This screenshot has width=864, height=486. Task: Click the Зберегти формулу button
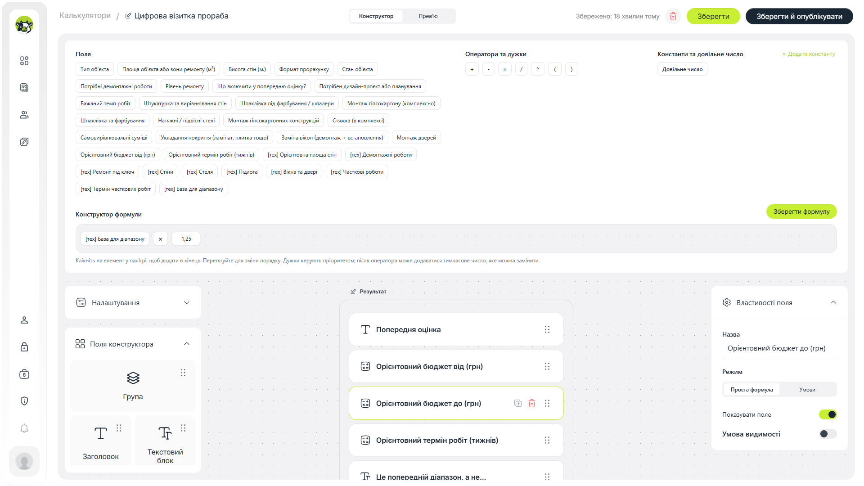click(801, 211)
